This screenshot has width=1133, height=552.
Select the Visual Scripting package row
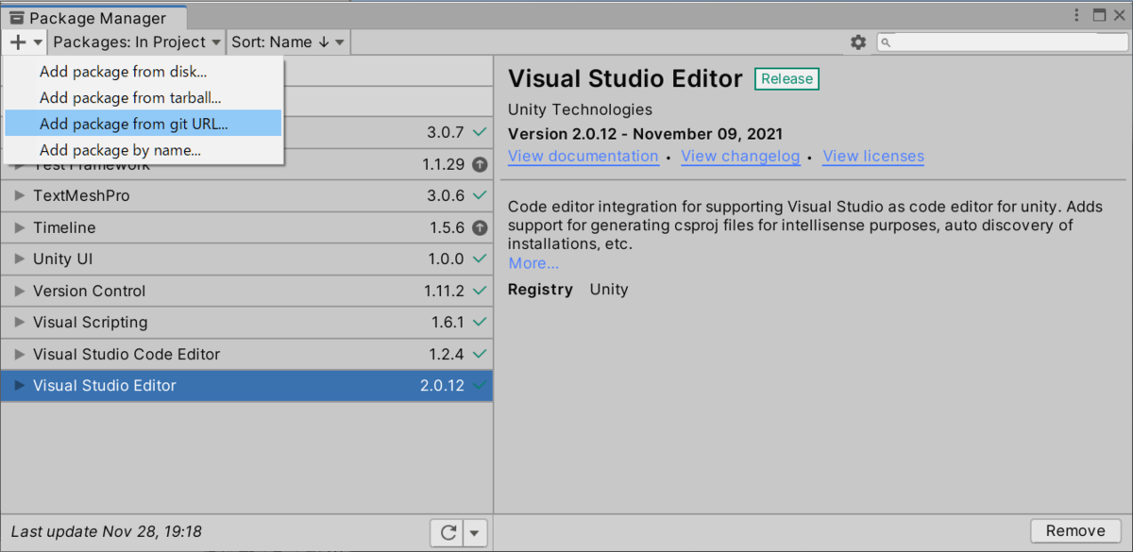pyautogui.click(x=246, y=322)
